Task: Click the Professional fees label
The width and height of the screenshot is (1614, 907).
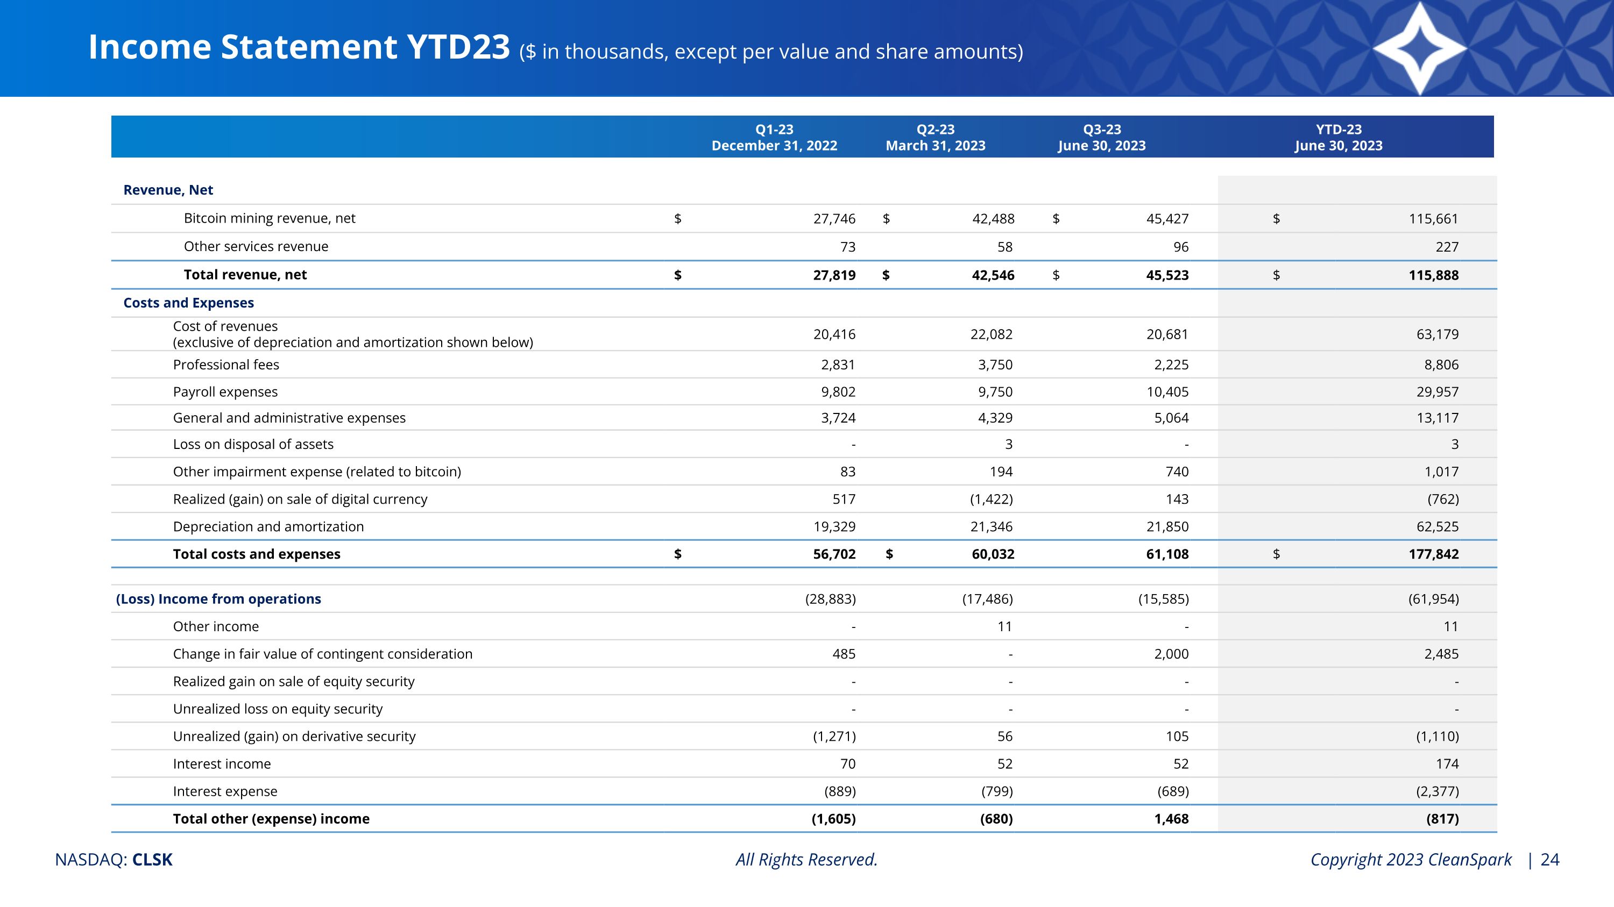Action: point(226,365)
